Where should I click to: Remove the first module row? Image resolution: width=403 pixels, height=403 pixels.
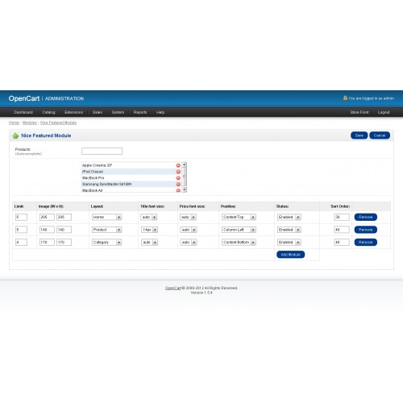point(365,217)
